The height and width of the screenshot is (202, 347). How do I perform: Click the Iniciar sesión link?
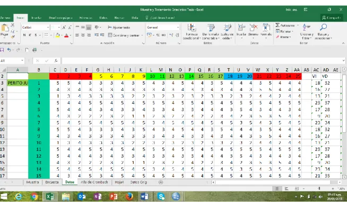291,10
